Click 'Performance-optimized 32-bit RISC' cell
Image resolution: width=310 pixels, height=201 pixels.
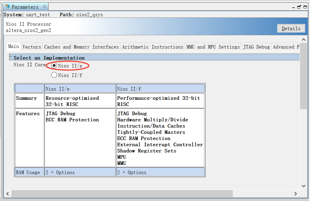tap(160, 101)
